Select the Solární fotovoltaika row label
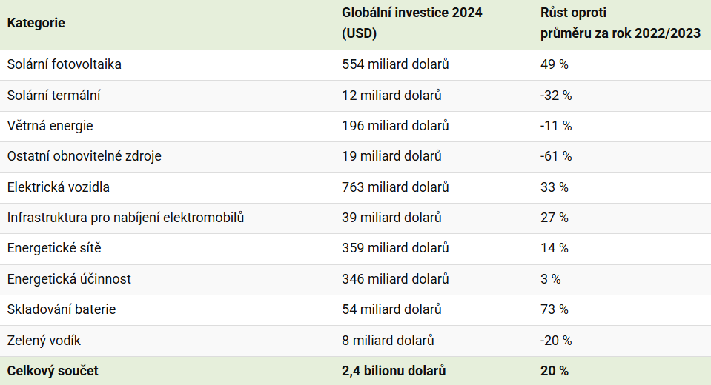This screenshot has height=385, width=711. point(65,64)
